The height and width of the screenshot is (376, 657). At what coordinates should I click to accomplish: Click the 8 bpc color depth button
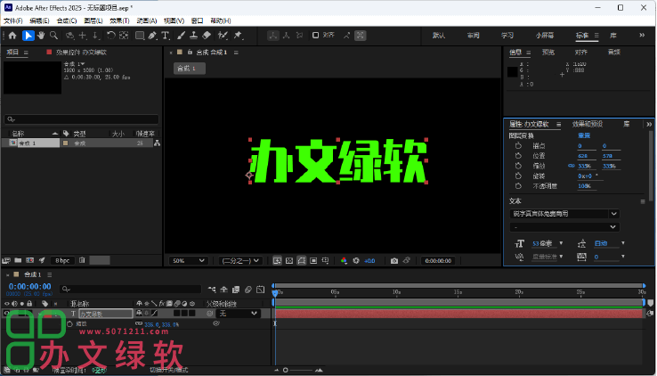click(62, 260)
